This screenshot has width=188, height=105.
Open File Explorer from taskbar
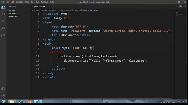pos(12,102)
